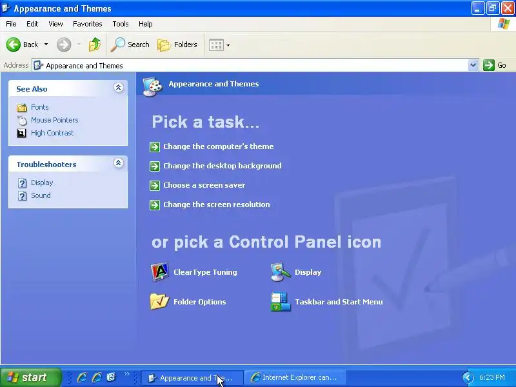The width and height of the screenshot is (516, 387).
Task: Open the Folder Options label link
Action: [200, 302]
